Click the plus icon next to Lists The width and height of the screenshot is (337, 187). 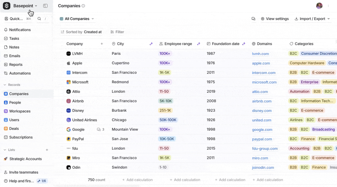point(47,150)
